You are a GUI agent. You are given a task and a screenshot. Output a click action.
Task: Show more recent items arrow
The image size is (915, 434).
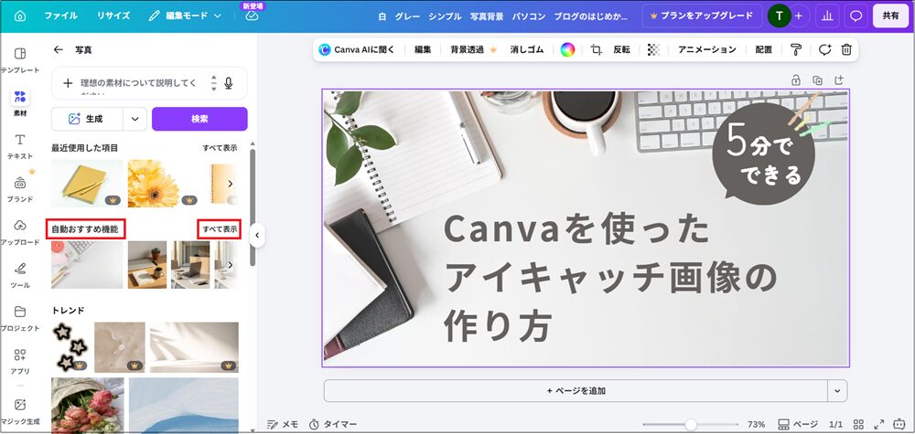click(x=230, y=184)
